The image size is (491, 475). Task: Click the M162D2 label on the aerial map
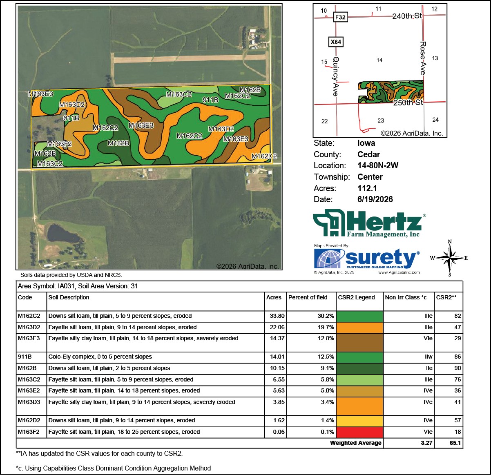[264, 156]
